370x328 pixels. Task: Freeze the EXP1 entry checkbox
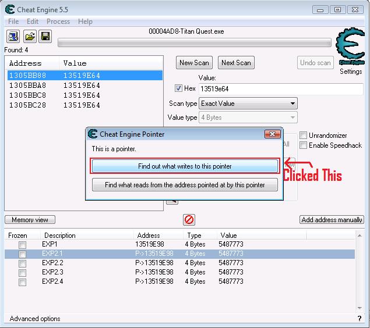[22, 245]
